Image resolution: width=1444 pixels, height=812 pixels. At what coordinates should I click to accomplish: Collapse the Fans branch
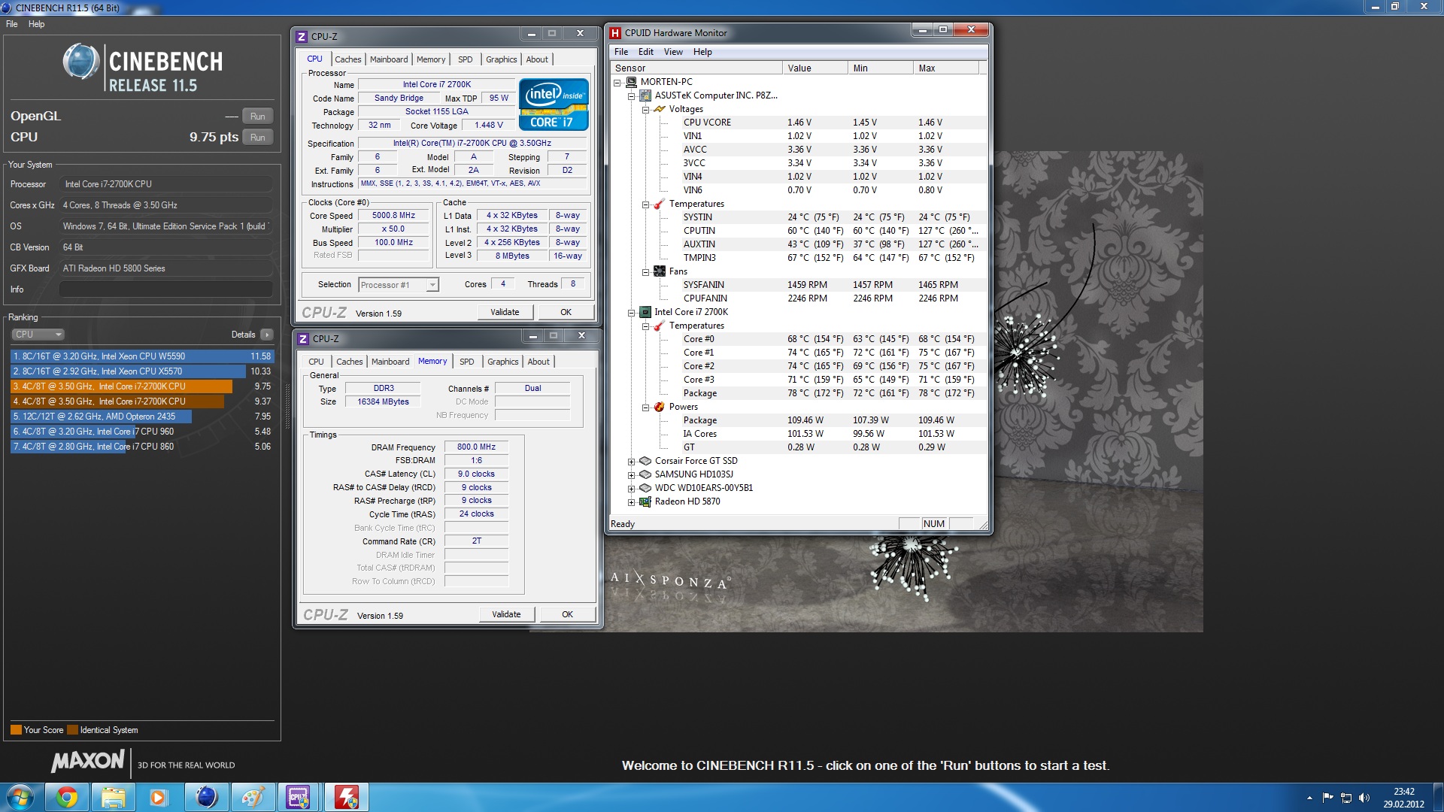646,271
